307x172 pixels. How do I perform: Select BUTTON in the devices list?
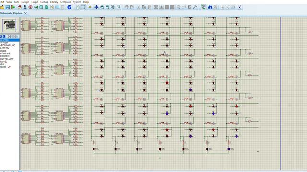click(x=4, y=48)
